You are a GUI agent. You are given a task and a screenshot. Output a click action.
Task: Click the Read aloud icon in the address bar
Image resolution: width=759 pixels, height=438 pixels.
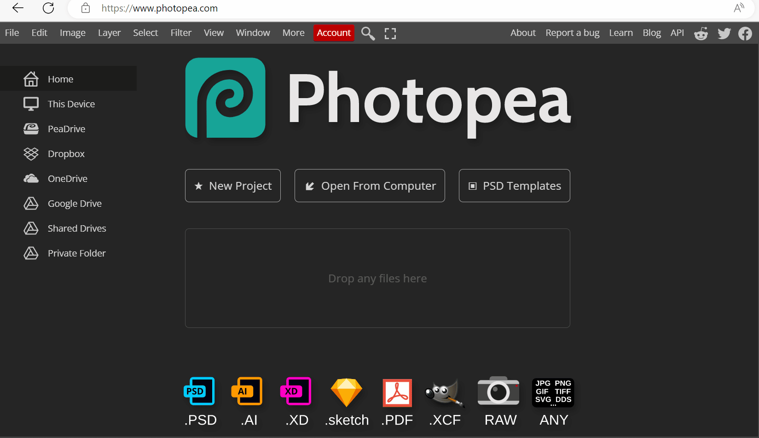739,8
